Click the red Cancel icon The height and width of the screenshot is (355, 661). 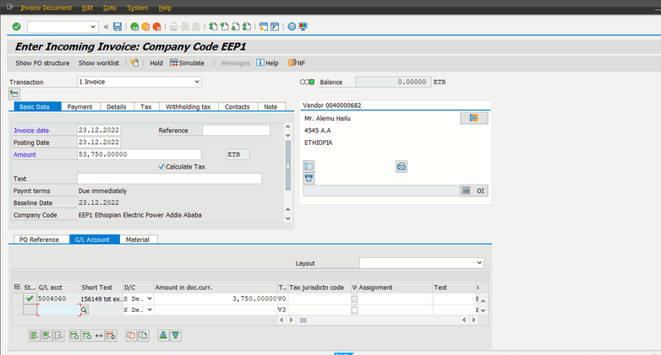(x=157, y=27)
